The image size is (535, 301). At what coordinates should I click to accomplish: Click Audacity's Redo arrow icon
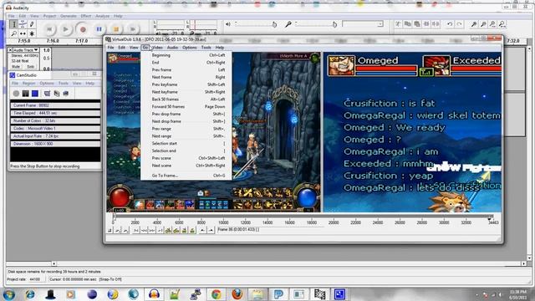point(459,24)
